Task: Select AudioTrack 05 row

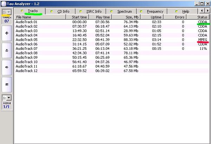Action: [x=112, y=40]
